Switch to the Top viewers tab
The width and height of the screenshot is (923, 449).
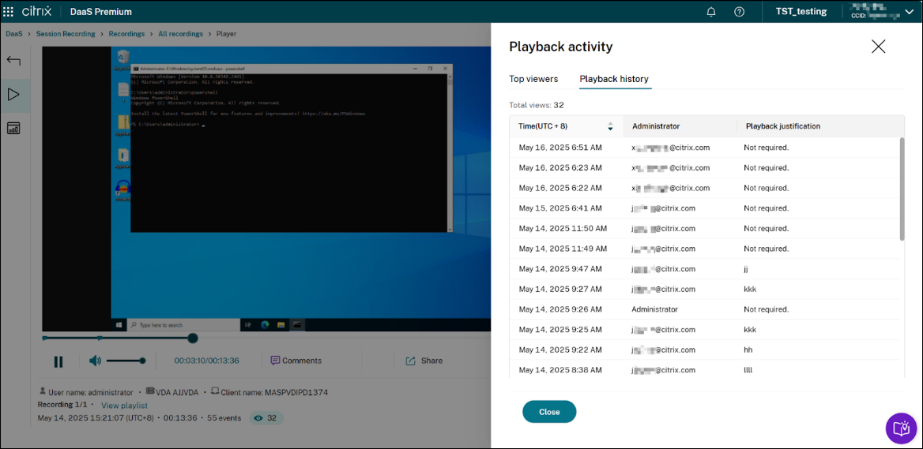(x=533, y=79)
